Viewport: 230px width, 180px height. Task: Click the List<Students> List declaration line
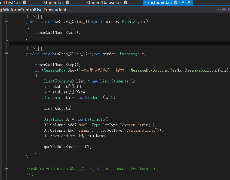(x=90, y=81)
